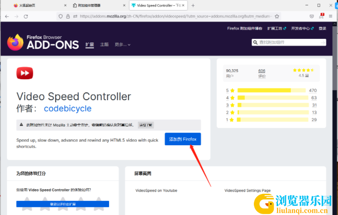Go back with the browser back arrow

7,16
